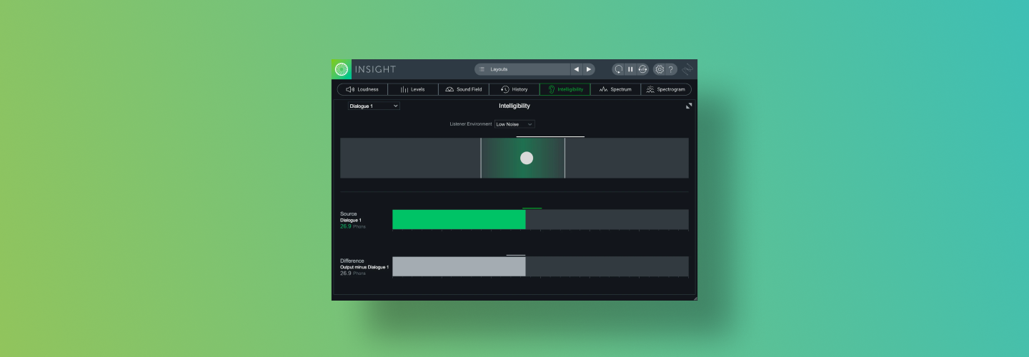Switch to the Levels tab
Screen dimensions: 1029x357
point(413,89)
